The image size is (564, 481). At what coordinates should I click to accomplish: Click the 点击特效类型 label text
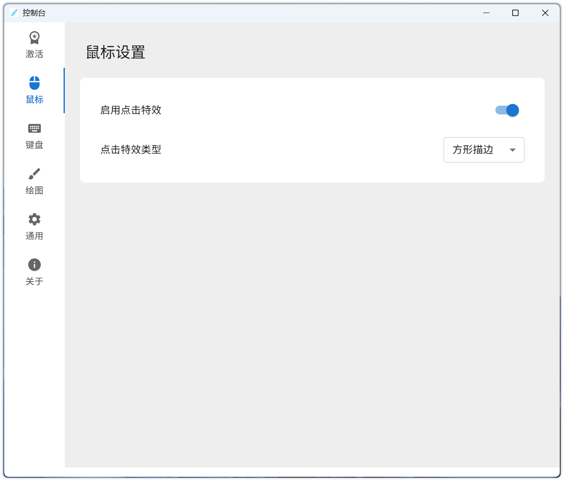(x=131, y=149)
